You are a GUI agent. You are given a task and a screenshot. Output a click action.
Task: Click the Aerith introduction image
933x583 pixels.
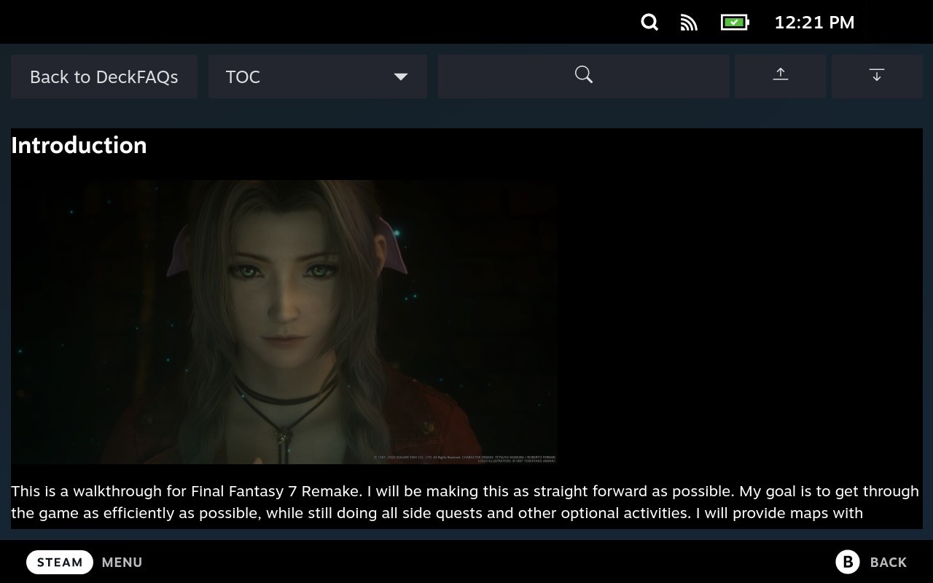[x=284, y=322]
